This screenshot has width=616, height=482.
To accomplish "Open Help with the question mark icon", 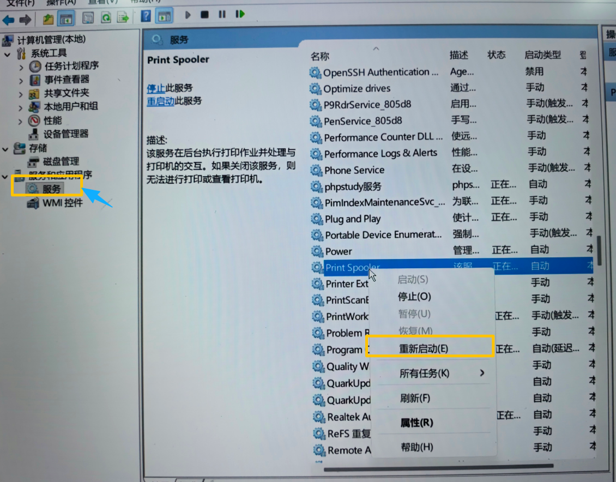I will [x=146, y=16].
